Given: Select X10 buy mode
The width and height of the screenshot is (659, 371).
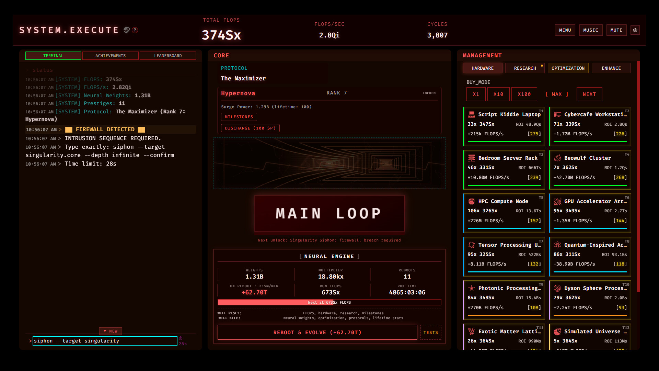Looking at the screenshot, I should (498, 94).
